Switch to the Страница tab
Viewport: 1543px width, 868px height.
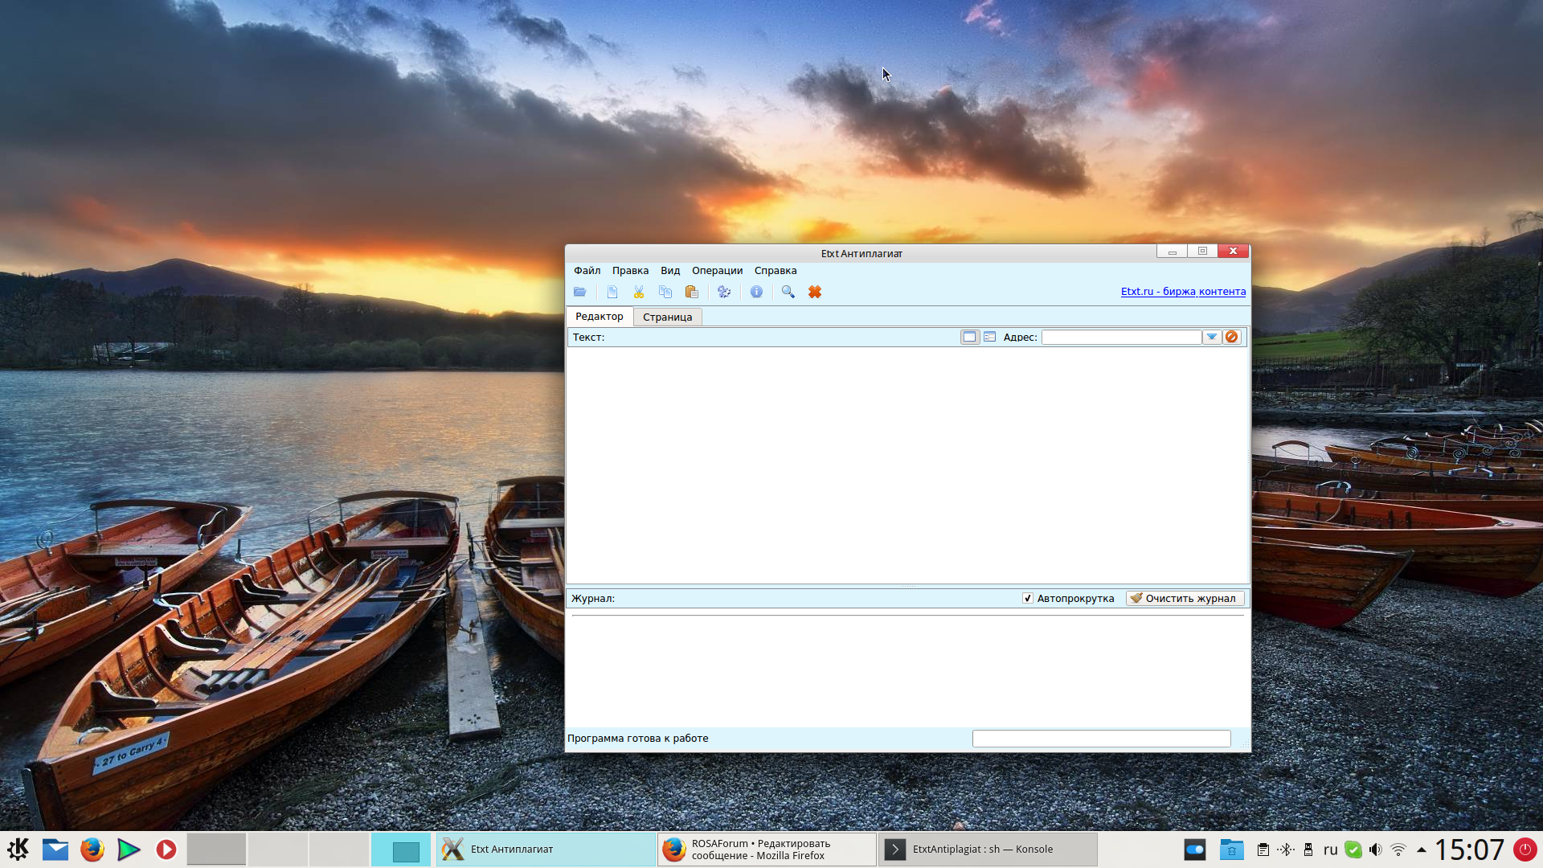pos(667,317)
